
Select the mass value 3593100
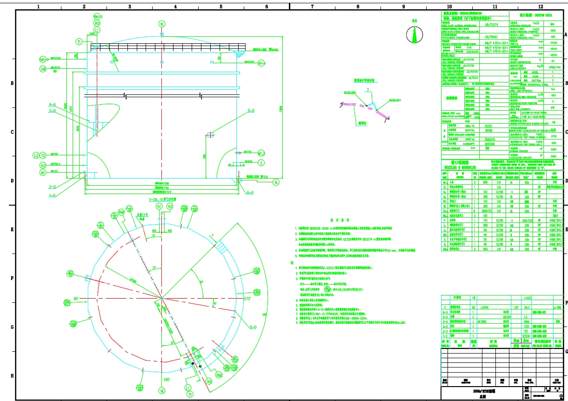pyautogui.click(x=489, y=144)
